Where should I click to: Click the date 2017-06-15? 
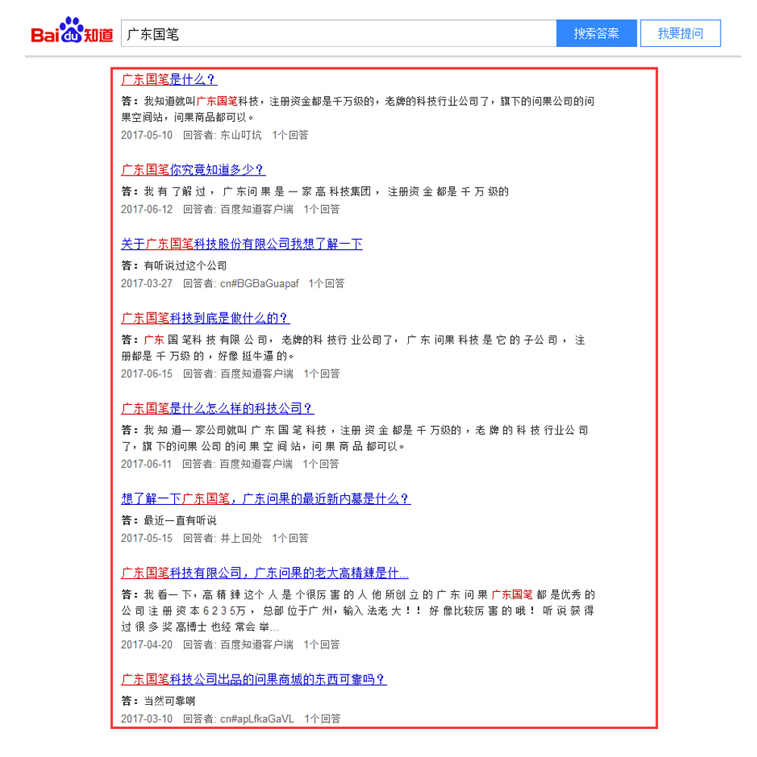(x=147, y=374)
